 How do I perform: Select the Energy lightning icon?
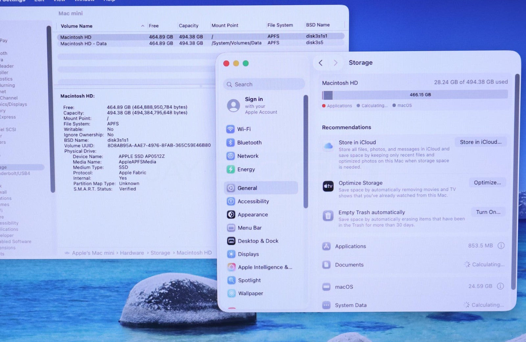230,170
